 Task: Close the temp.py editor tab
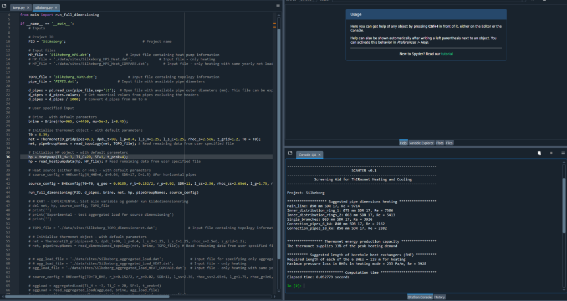click(x=28, y=8)
